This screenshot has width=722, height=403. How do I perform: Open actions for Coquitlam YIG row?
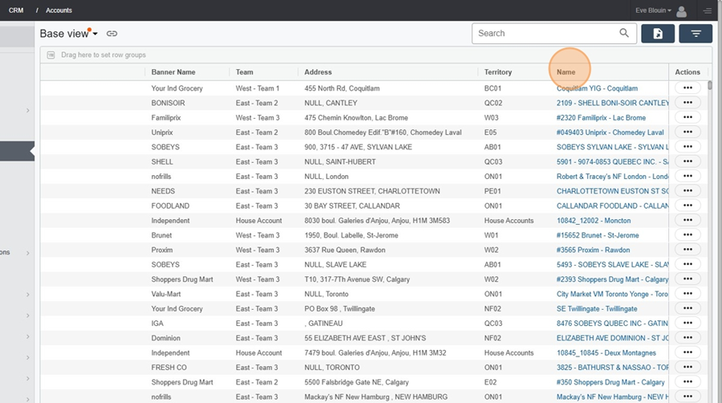[x=688, y=88]
